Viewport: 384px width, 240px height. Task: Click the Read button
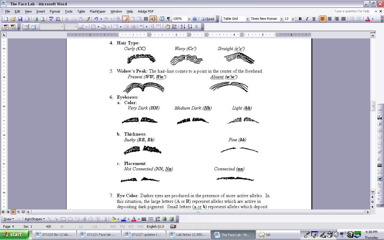point(208,19)
